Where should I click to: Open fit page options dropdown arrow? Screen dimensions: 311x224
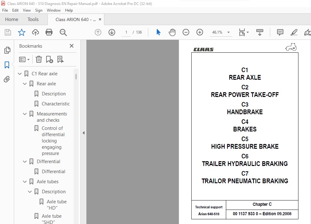tap(248, 32)
